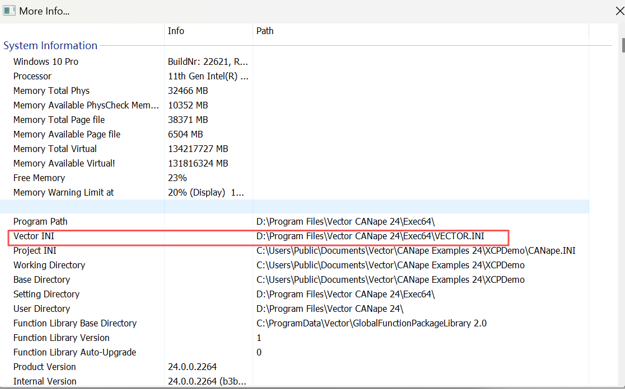The image size is (625, 389).
Task: Select the Processor row
Action: pos(32,76)
